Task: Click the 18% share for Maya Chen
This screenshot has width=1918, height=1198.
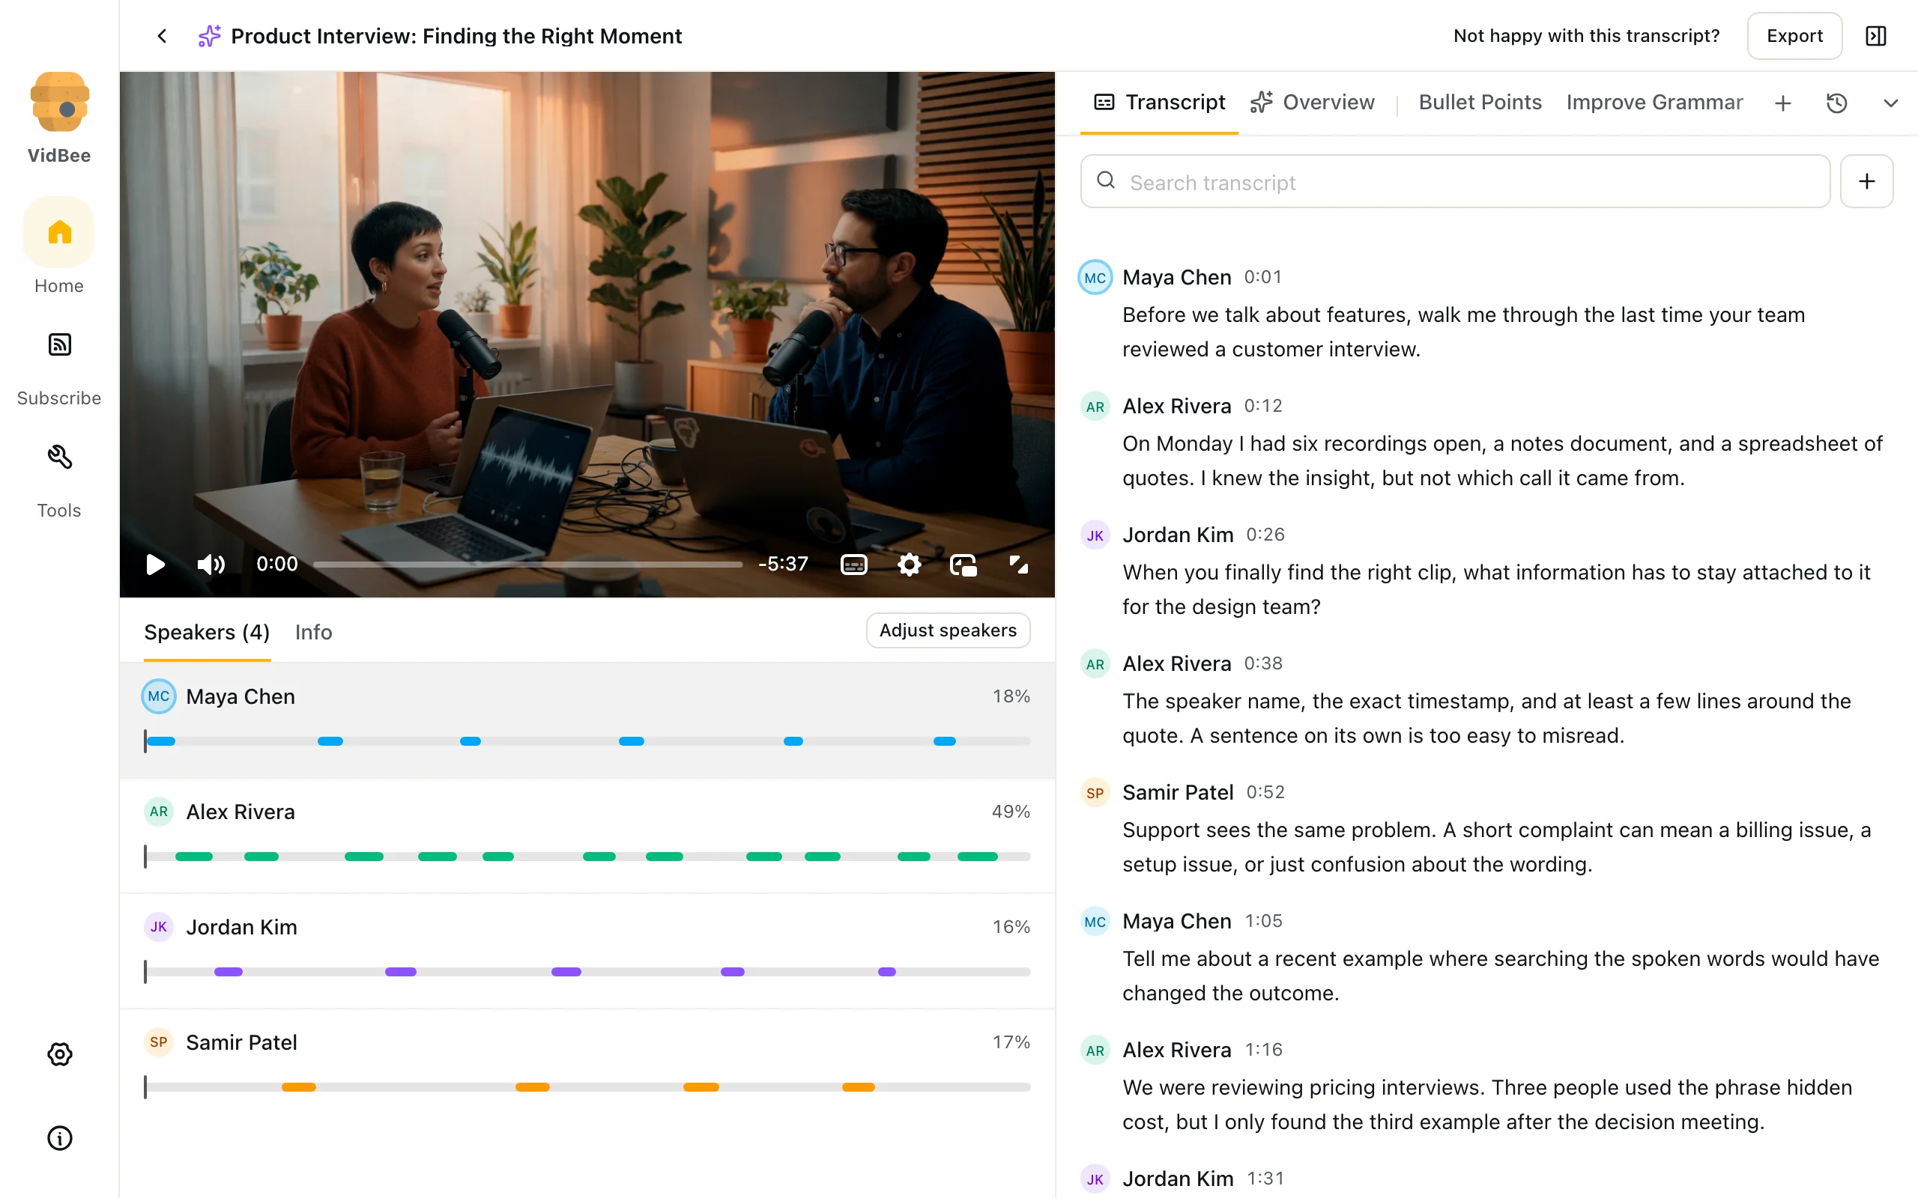Action: coord(1011,696)
